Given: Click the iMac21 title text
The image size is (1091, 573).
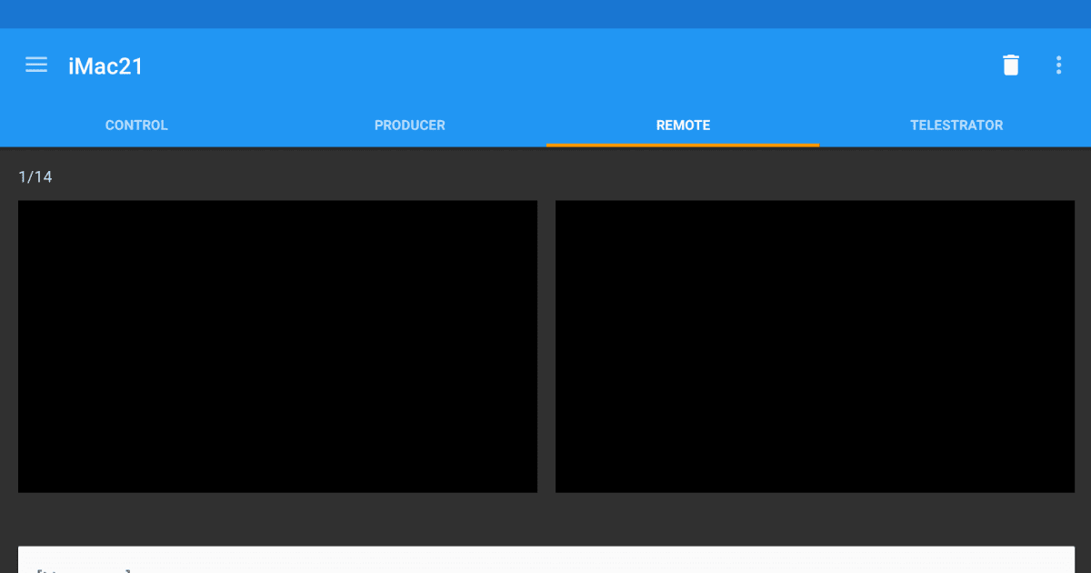Looking at the screenshot, I should [x=105, y=65].
